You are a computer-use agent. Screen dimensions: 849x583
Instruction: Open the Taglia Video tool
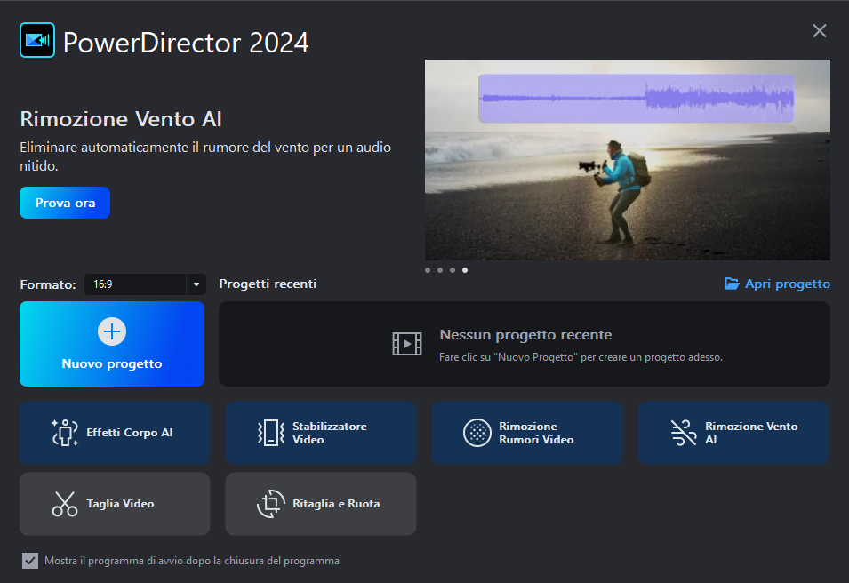(x=115, y=504)
